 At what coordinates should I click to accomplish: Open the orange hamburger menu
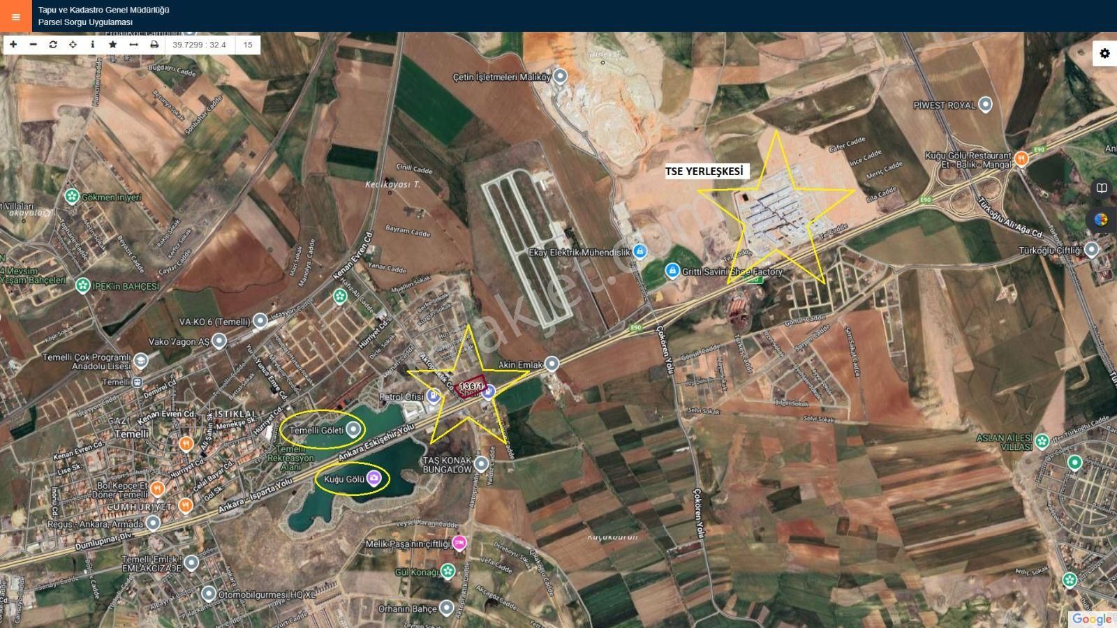tap(15, 16)
